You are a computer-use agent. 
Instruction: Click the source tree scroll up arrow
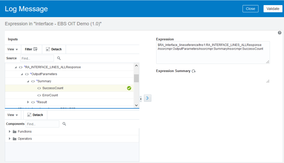tap(137, 66)
